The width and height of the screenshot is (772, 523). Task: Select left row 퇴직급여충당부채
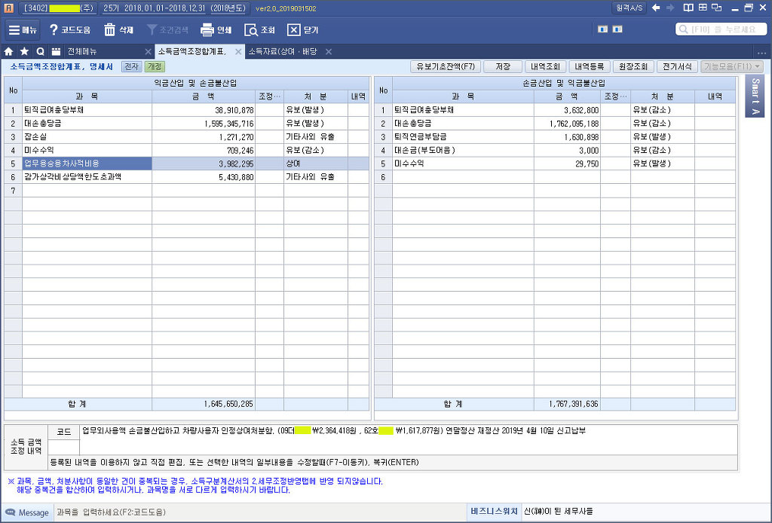coord(187,110)
